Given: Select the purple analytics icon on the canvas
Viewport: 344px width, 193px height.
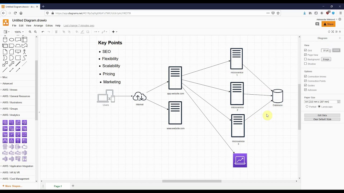Looking at the screenshot, I should tap(240, 160).
